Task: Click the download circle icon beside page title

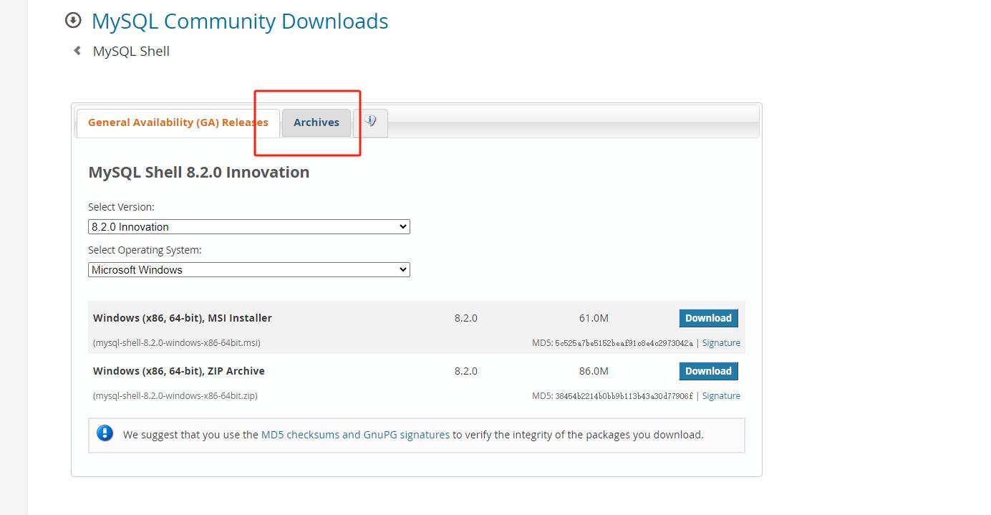Action: tap(73, 20)
